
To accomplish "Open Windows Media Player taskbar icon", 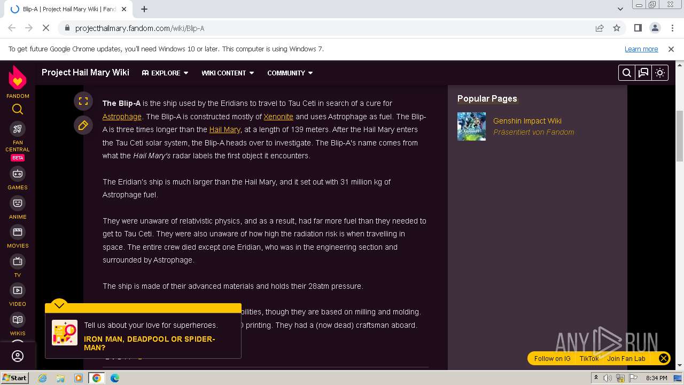I will pos(79,378).
